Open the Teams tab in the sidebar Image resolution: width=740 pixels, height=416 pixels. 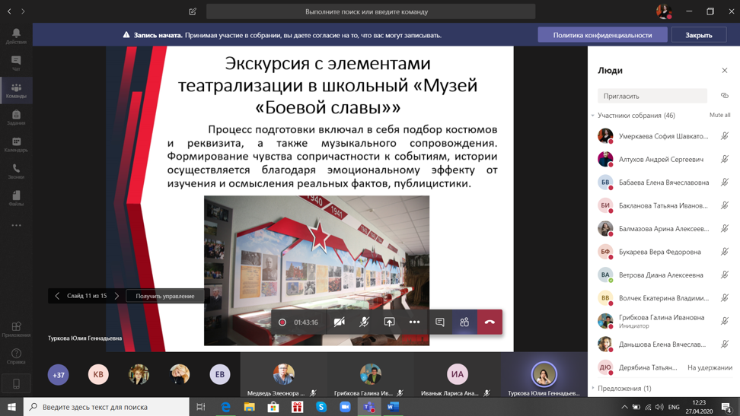[x=16, y=90]
